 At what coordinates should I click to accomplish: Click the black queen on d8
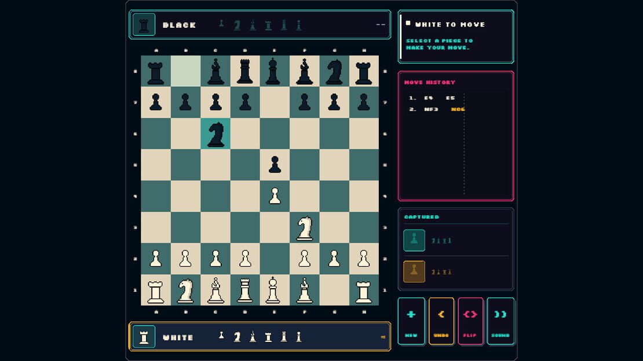245,71
